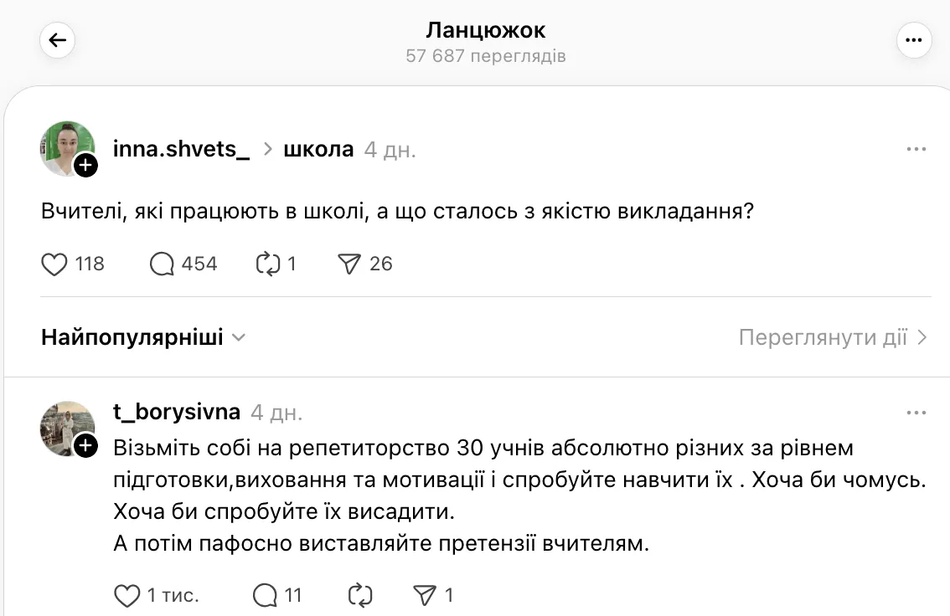Share the post via the paper plane icon
950x616 pixels.
coord(352,264)
